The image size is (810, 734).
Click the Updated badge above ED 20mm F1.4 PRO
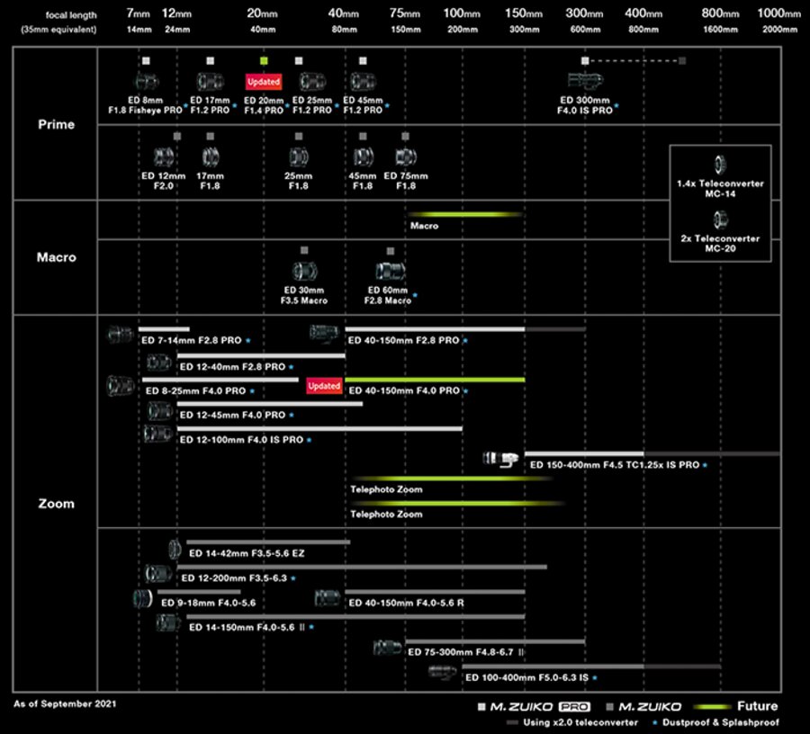click(x=264, y=81)
